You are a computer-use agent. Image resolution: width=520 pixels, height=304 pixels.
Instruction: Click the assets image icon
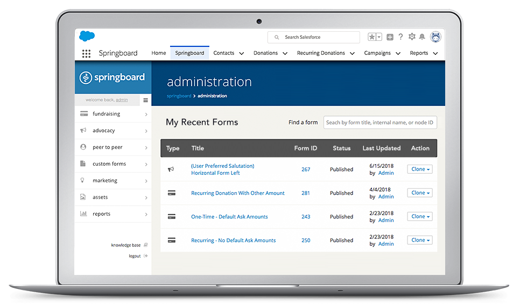83,197
